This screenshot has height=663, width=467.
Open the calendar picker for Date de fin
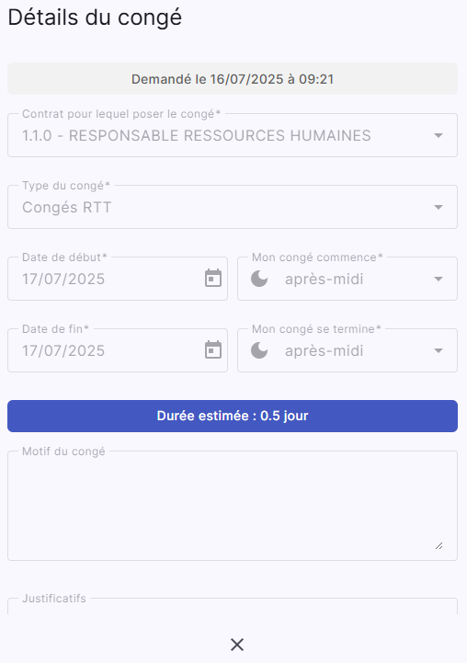(213, 350)
